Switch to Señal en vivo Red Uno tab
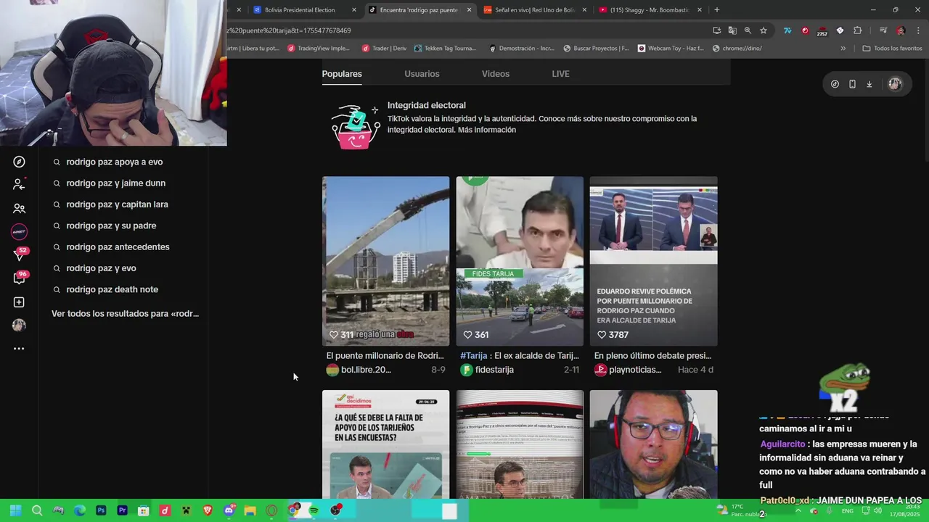Screen dimensions: 929x522 (535, 10)
